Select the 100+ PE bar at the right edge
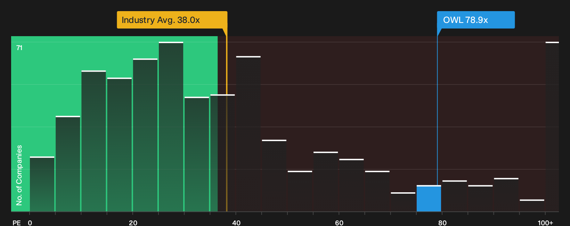The width and height of the screenshot is (570, 226). (552, 127)
